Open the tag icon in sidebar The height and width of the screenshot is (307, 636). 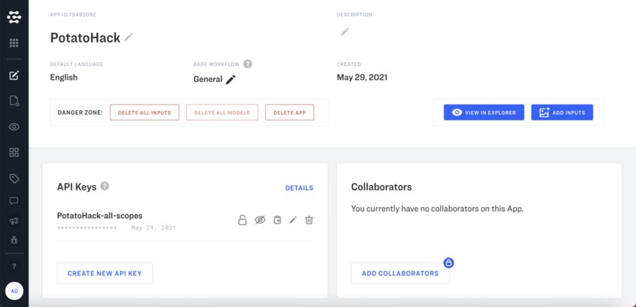14,179
